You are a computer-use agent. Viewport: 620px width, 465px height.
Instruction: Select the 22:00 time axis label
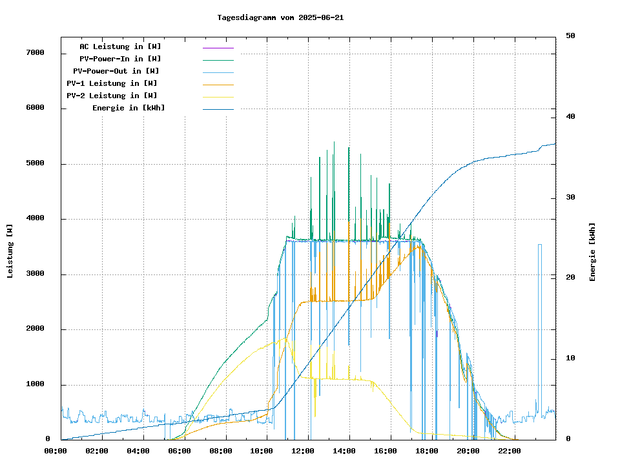[x=510, y=451]
